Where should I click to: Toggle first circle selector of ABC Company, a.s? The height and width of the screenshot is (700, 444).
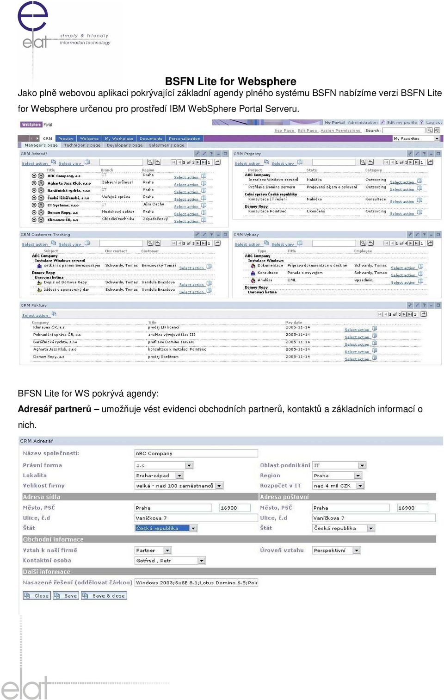[34, 176]
